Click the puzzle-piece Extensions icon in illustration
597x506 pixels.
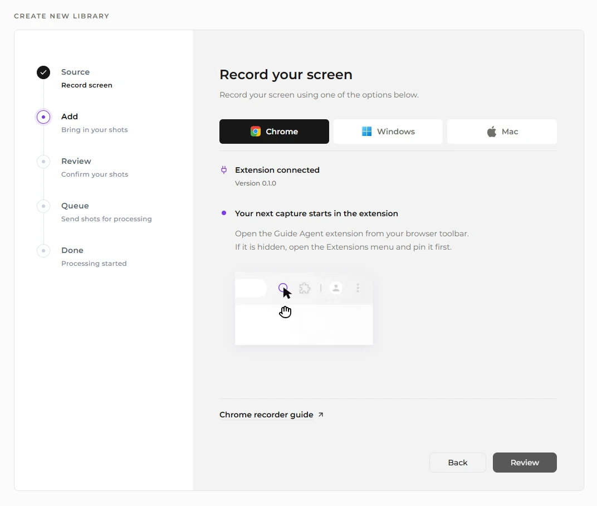(x=305, y=288)
